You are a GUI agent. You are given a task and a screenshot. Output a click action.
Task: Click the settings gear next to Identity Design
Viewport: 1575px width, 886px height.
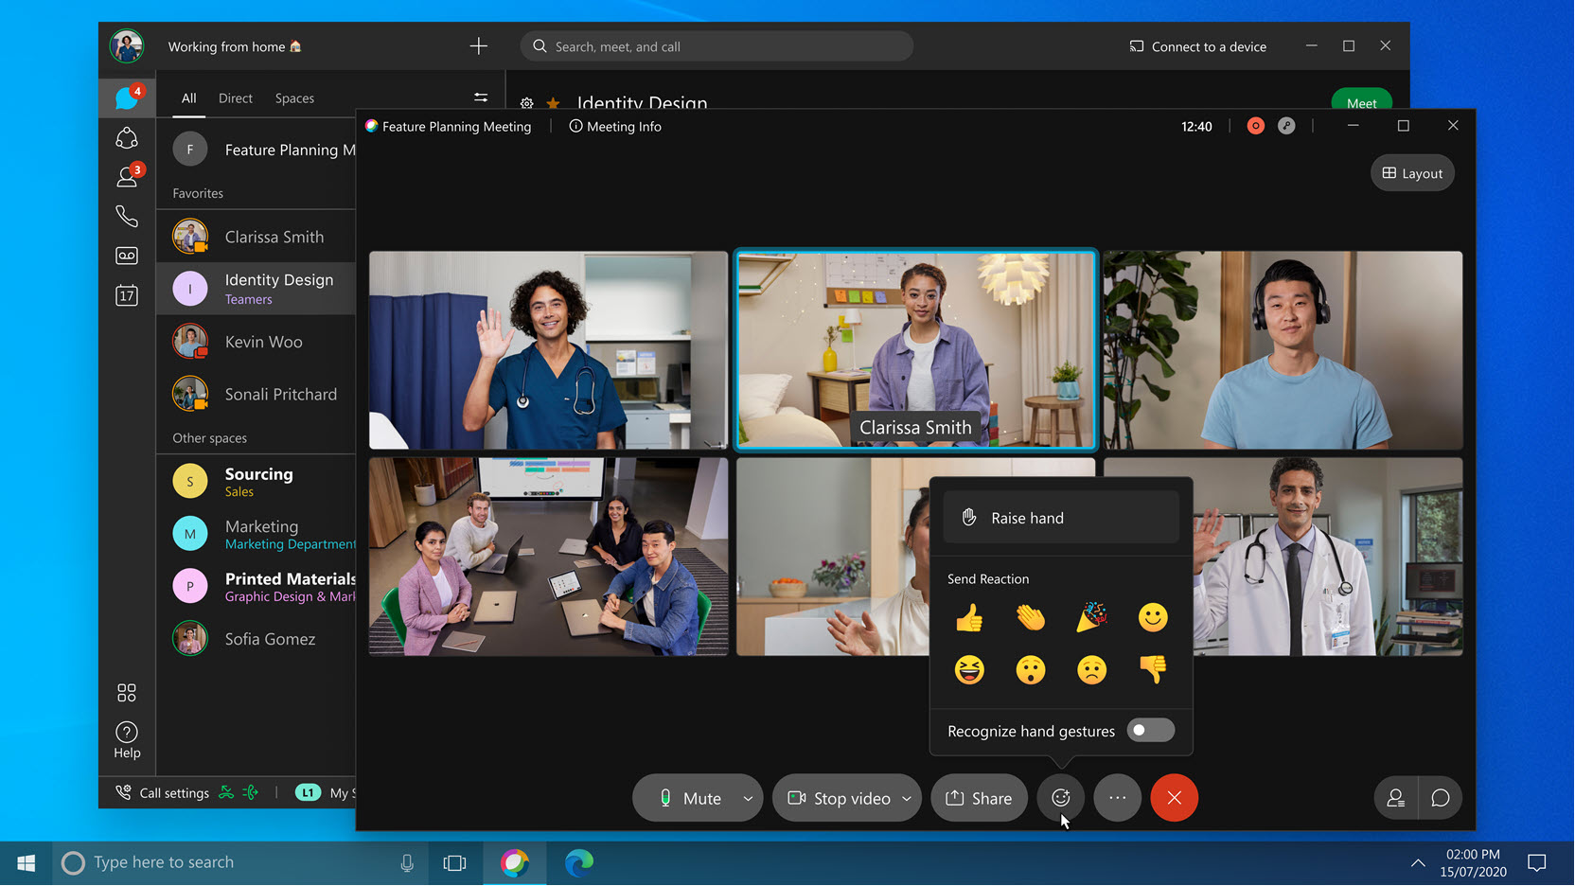[527, 103]
